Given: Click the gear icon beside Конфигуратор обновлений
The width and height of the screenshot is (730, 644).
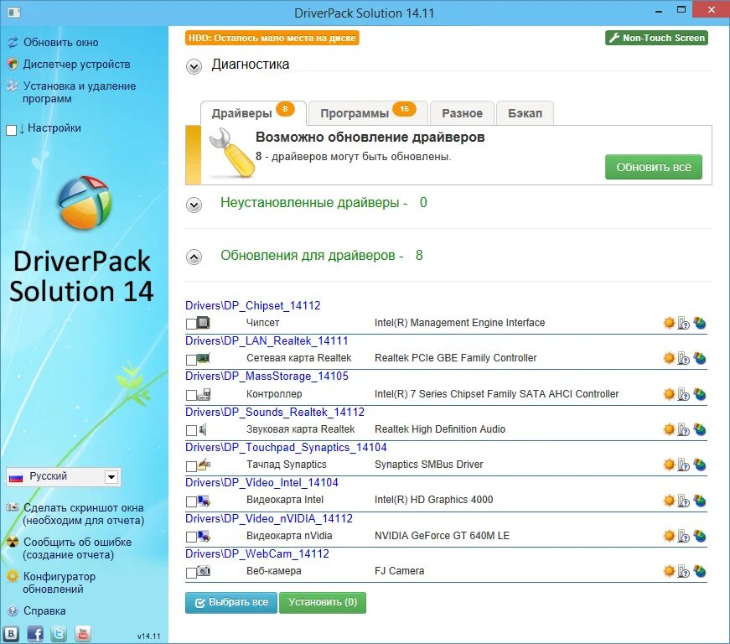Looking at the screenshot, I should 13,576.
